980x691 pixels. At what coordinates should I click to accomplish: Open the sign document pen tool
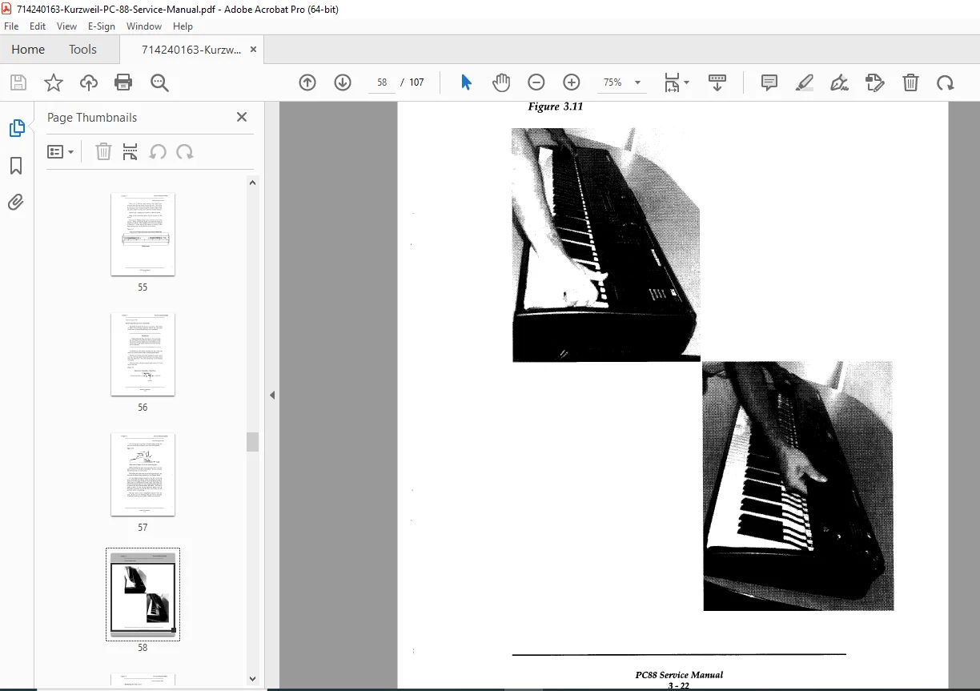pyautogui.click(x=840, y=82)
